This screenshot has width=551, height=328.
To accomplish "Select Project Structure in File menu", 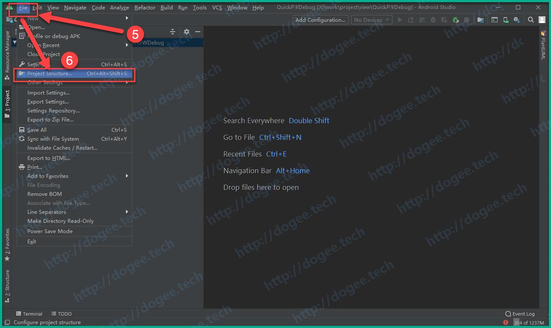I will (74, 74).
